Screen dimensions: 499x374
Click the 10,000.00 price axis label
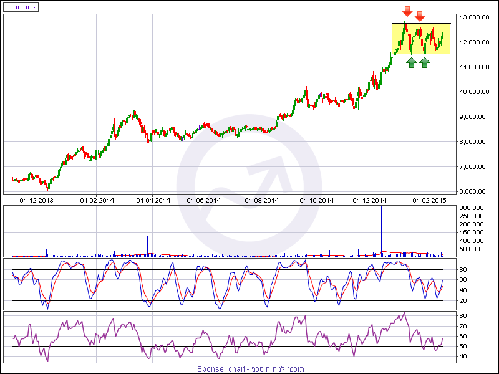point(470,92)
